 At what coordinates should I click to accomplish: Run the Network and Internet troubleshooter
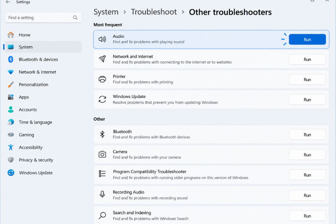[x=307, y=59]
